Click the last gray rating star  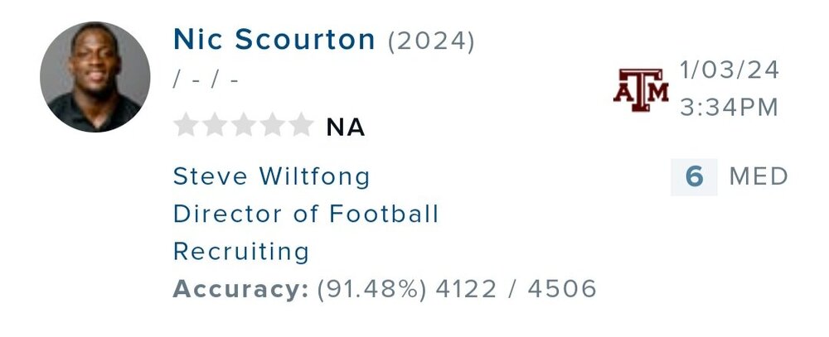point(300,126)
